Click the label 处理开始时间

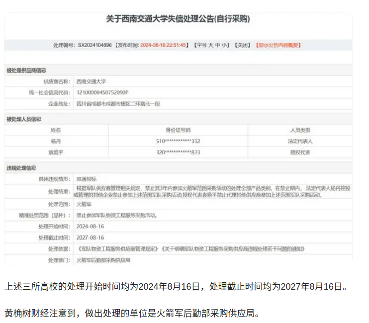tap(54, 227)
